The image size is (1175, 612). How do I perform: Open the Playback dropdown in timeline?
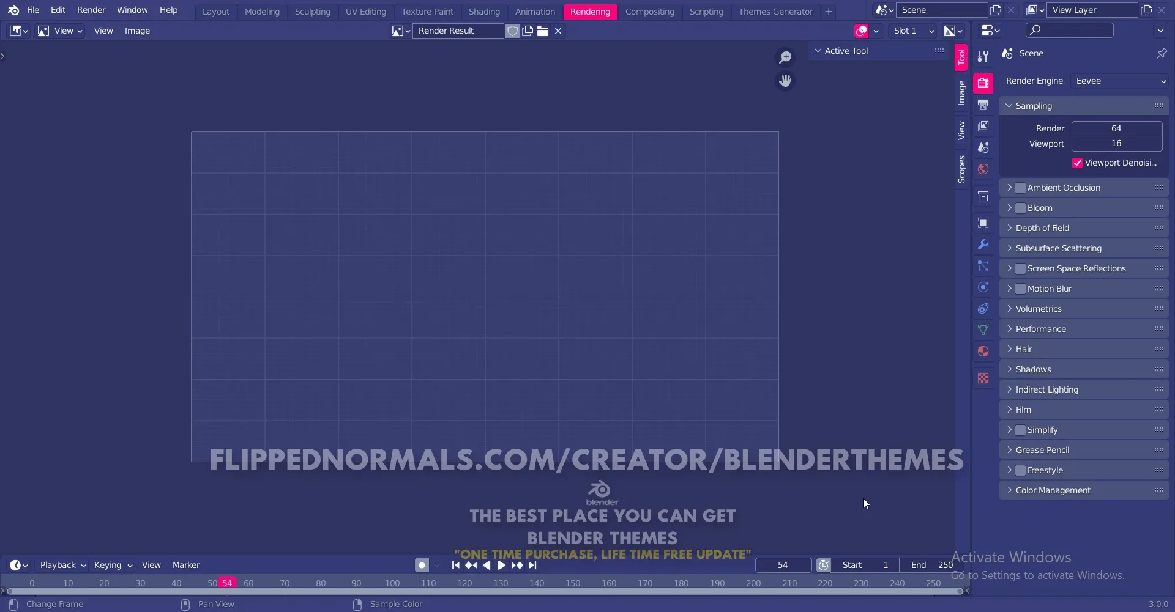point(62,566)
